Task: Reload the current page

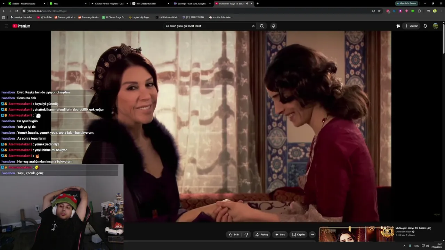Action: click(16, 11)
